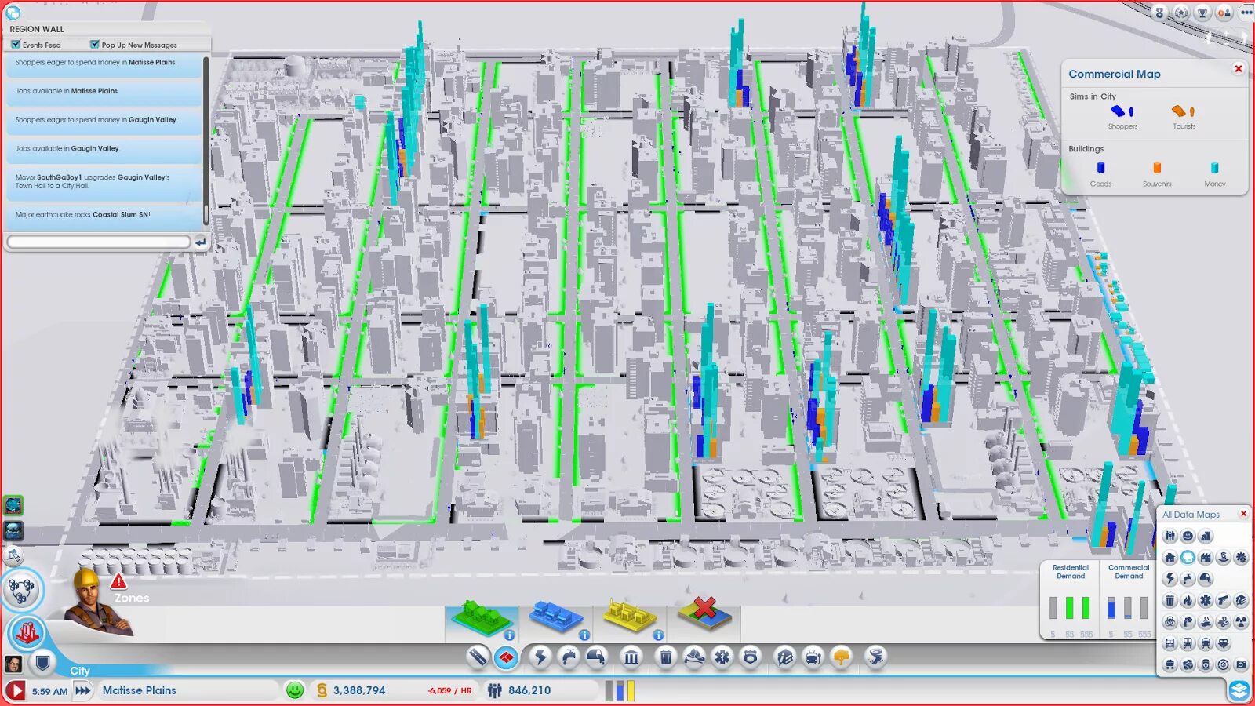The image size is (1255, 706).
Task: Open the camera snapshot data map icon
Action: [1241, 664]
